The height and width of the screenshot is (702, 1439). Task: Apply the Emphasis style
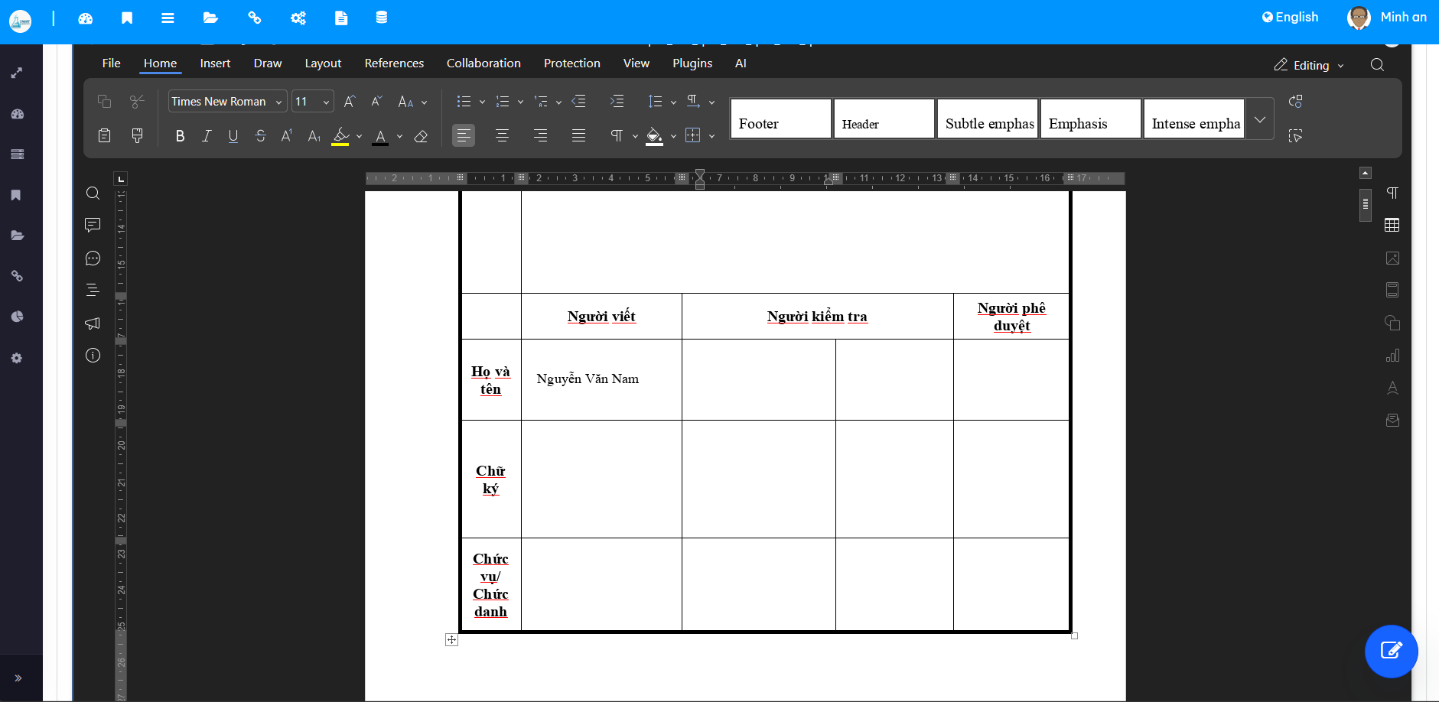(1090, 119)
